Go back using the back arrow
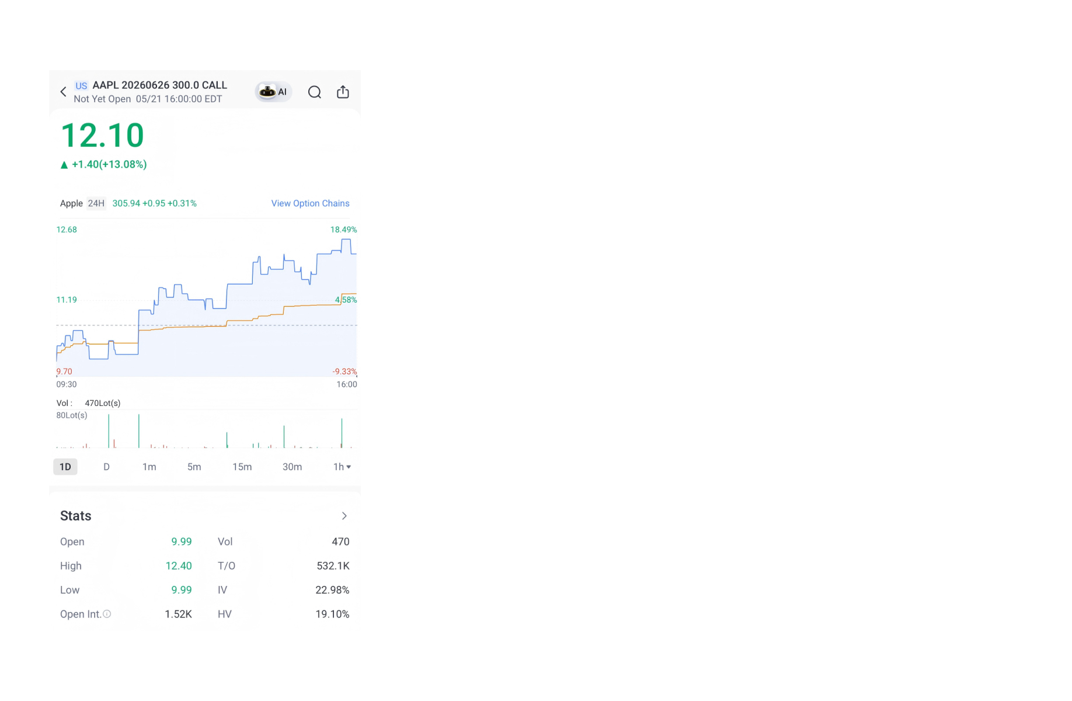1072x701 pixels. [64, 92]
